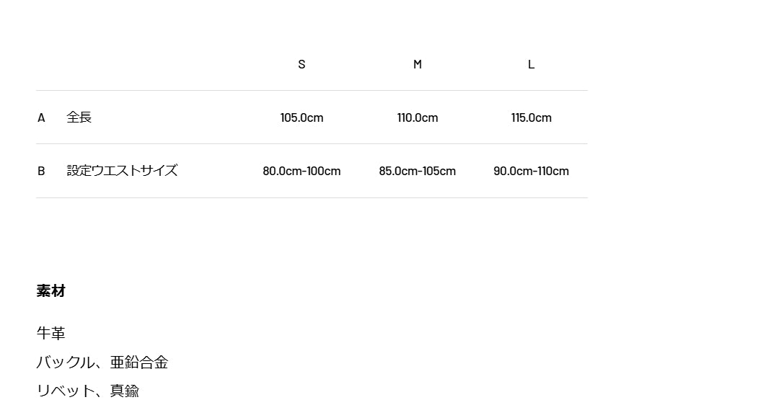Select row label B in size table
758x418 pixels.
click(41, 171)
